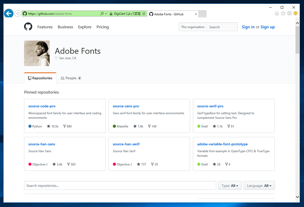The width and height of the screenshot is (304, 207).
Task: Click the browser back arrow button
Action: [x=9, y=14]
